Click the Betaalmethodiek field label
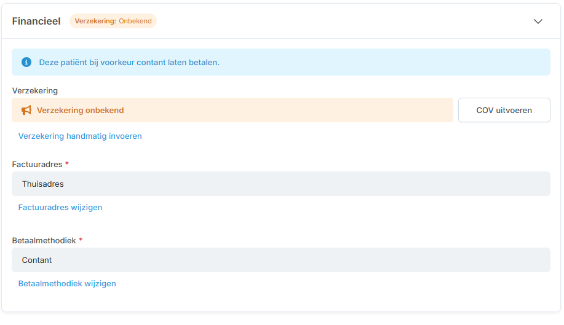 44,241
